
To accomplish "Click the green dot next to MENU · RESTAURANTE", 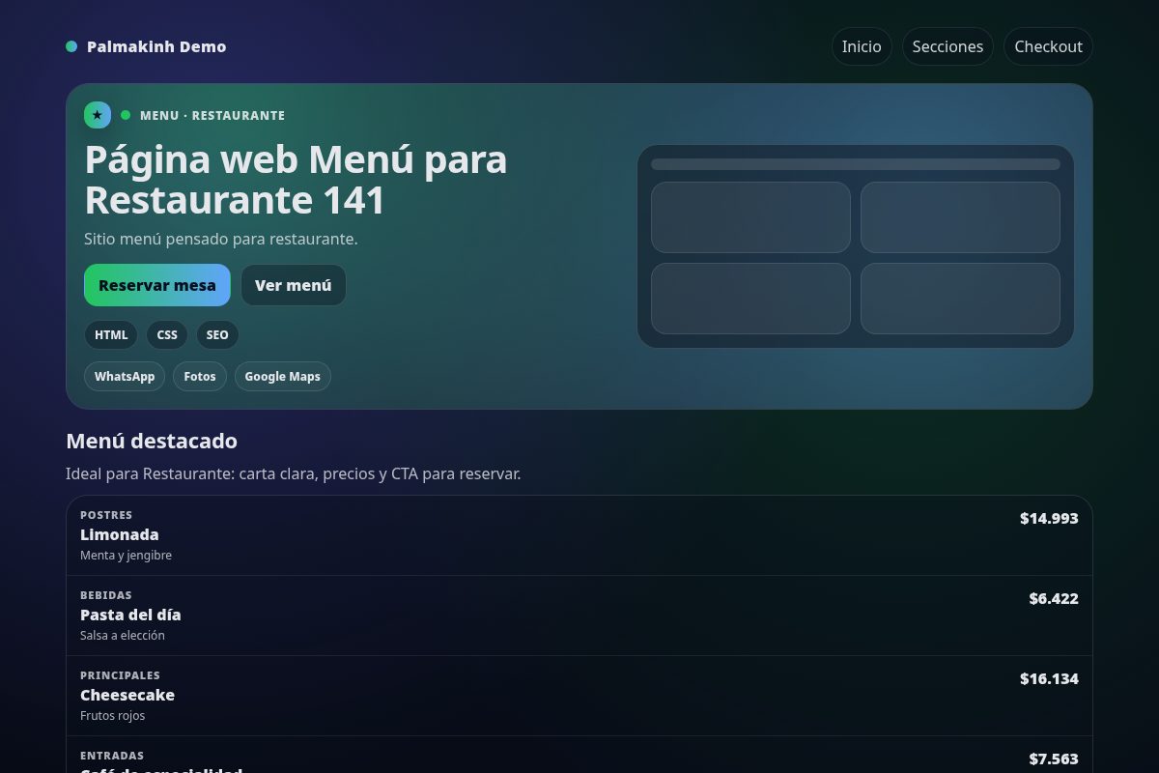I will coord(125,115).
